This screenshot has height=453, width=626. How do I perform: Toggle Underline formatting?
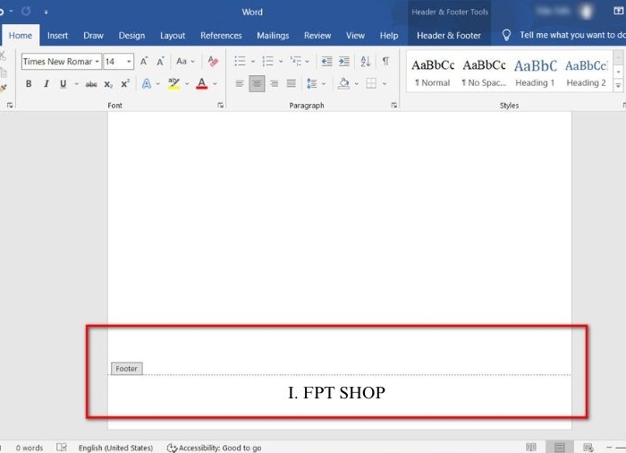tap(63, 84)
